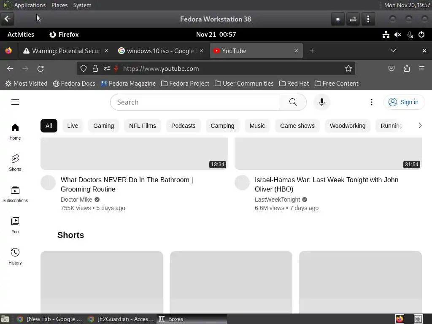Switch to Warning: Potential Security tab
This screenshot has height=324, width=432.
(x=62, y=51)
